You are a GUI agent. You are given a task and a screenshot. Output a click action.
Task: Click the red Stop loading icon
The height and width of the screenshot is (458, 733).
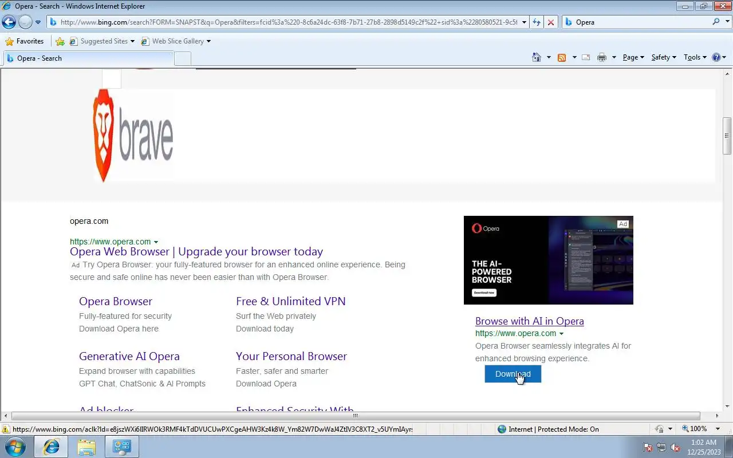tap(551, 22)
